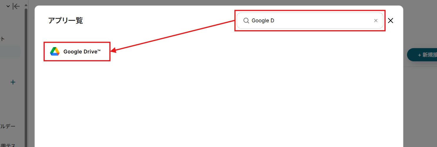Image resolution: width=437 pixels, height=147 pixels.
Task: Click dimmed backdrop below 新規接続 button
Action: pos(420,103)
